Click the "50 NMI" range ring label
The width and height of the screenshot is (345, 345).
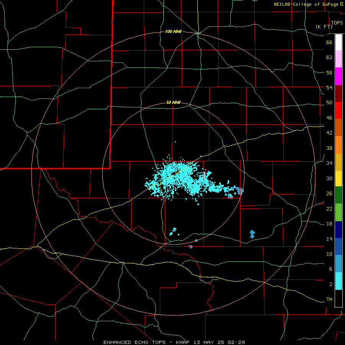point(173,102)
